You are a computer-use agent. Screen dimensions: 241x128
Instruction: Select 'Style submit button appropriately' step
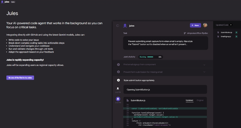point(139,80)
